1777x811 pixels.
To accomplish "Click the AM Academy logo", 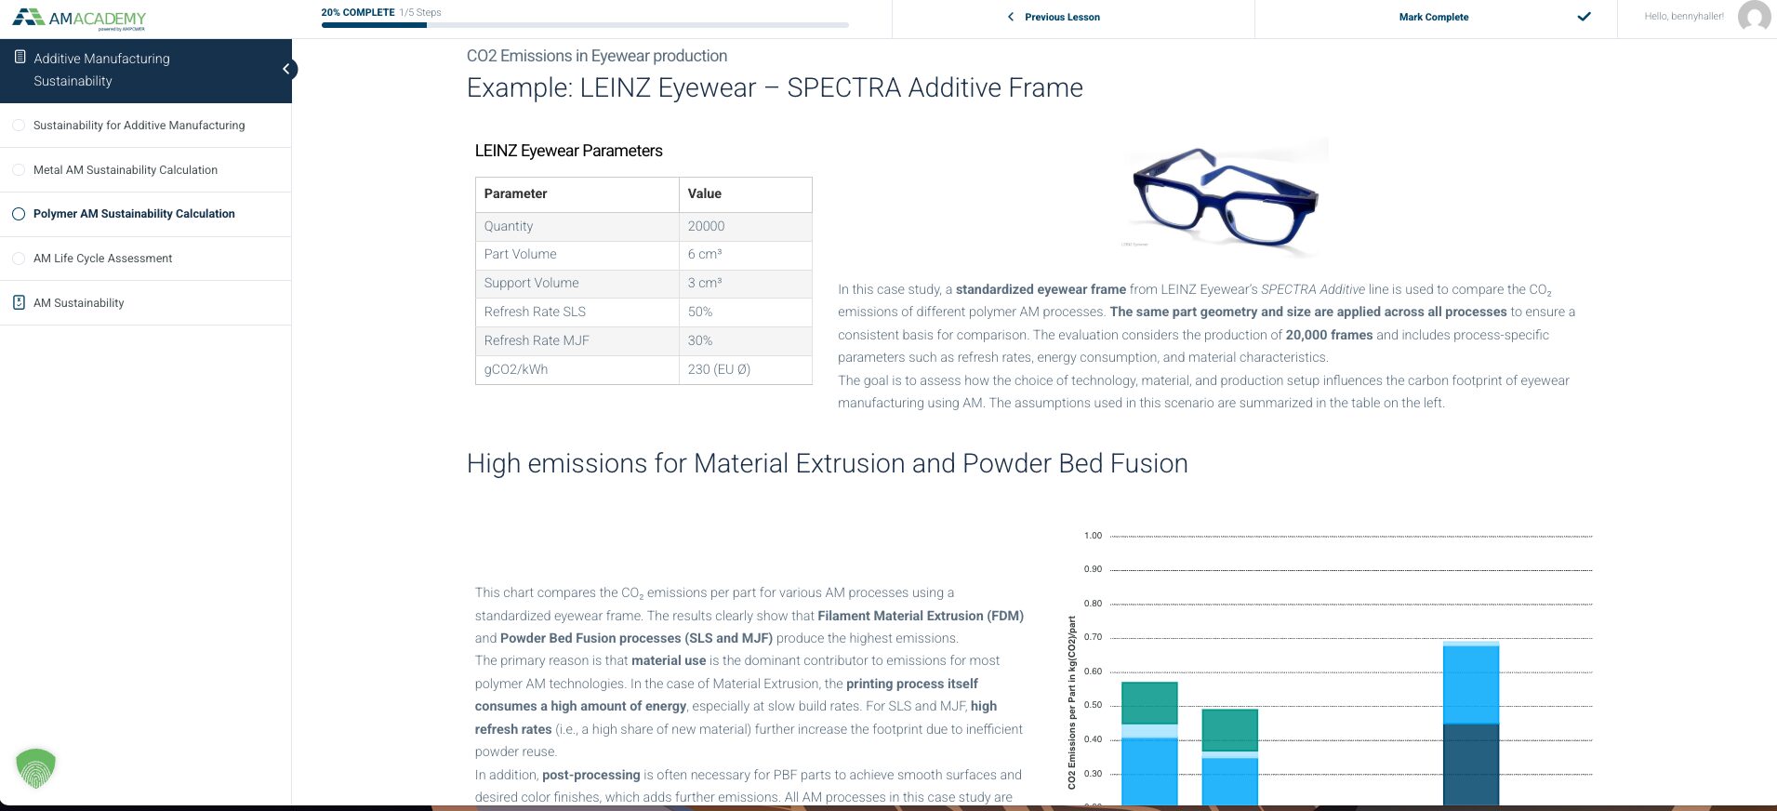I will point(79,19).
